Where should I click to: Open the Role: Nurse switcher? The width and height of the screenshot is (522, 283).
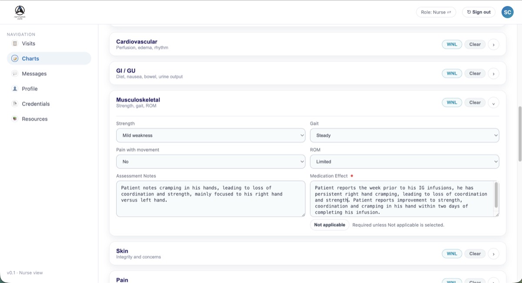pyautogui.click(x=436, y=12)
